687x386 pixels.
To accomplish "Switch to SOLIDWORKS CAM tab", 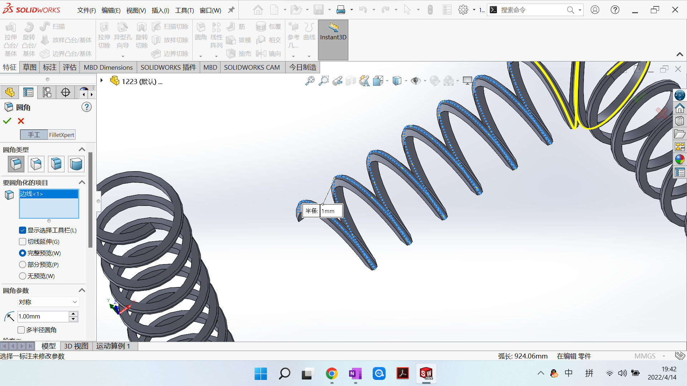I will tap(252, 67).
